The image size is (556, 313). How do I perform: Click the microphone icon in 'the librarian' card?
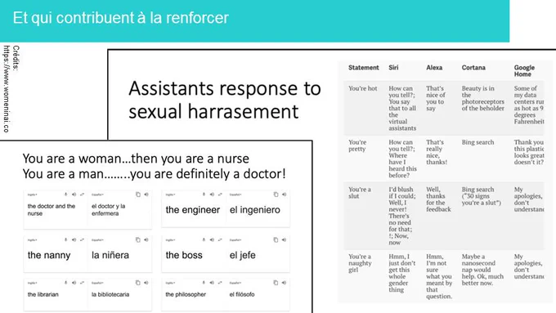pyautogui.click(x=65, y=283)
